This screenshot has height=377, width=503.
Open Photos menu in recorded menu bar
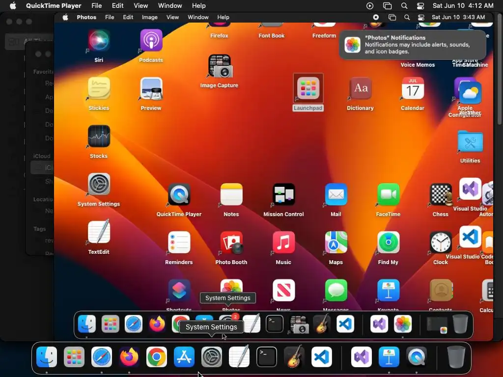86,17
